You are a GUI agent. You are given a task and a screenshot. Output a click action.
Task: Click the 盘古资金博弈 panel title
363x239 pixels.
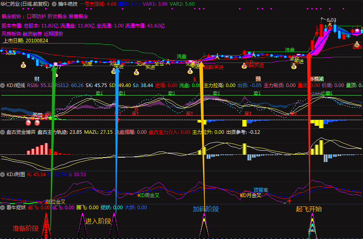[x=21, y=132]
